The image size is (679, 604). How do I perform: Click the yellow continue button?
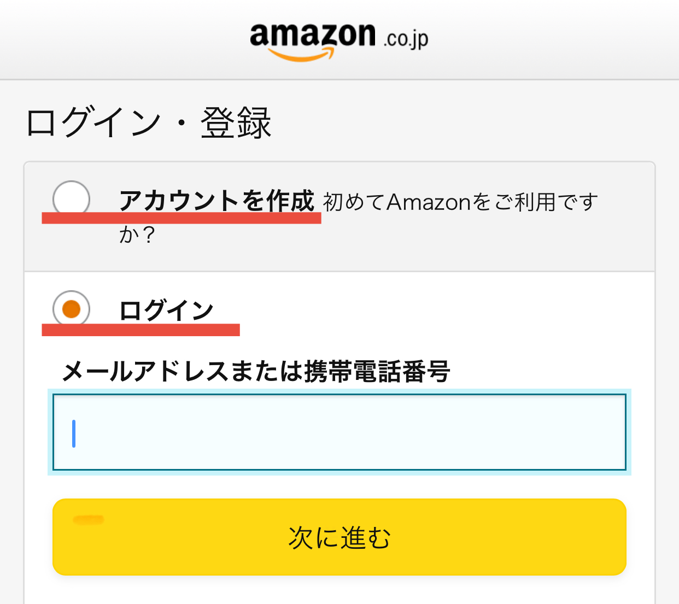pyautogui.click(x=339, y=537)
